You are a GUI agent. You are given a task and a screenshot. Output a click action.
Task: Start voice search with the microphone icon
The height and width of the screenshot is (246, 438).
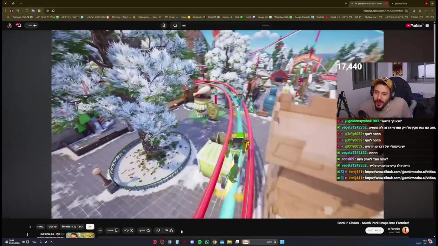tap(164, 25)
